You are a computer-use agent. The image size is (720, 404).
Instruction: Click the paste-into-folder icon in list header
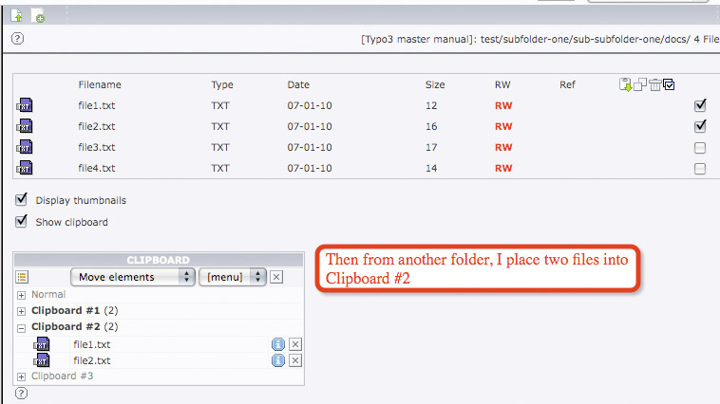pos(625,85)
